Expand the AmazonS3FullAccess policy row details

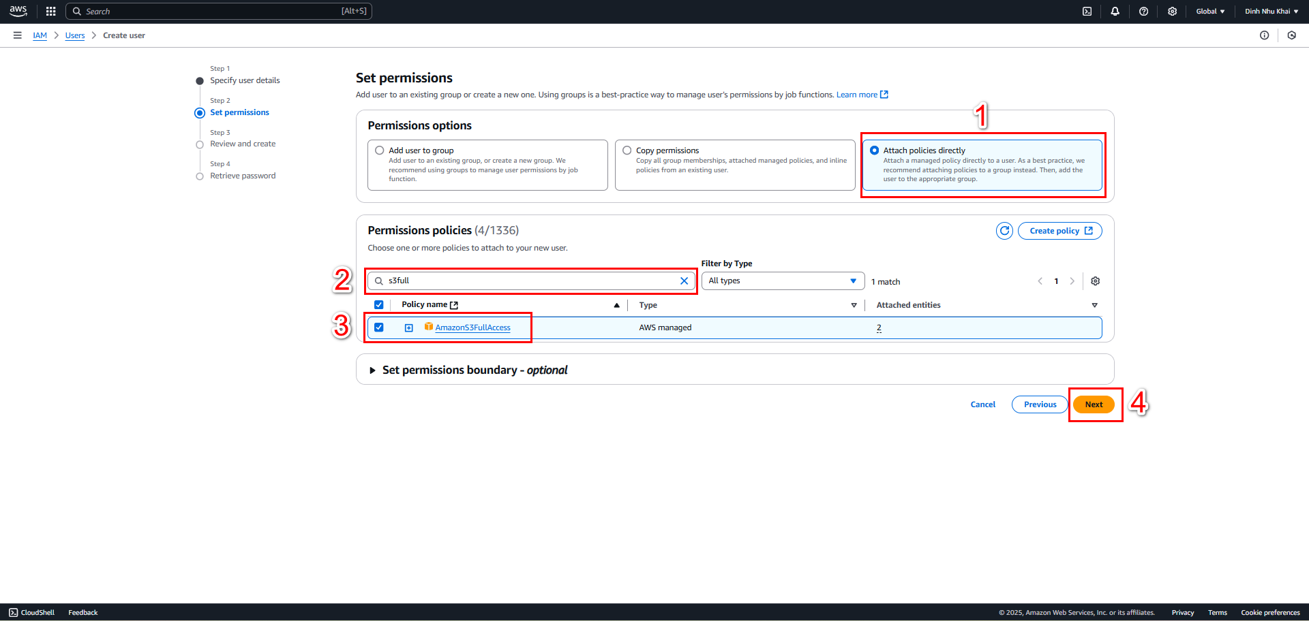point(409,328)
